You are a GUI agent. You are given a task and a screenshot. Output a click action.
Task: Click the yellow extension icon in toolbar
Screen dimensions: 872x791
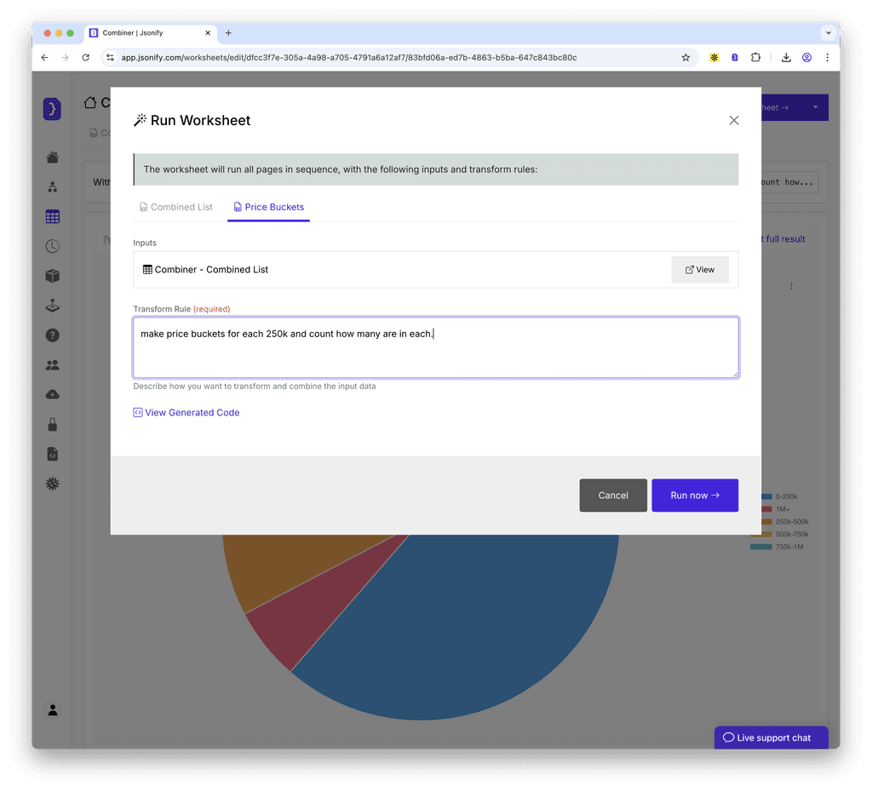click(714, 57)
